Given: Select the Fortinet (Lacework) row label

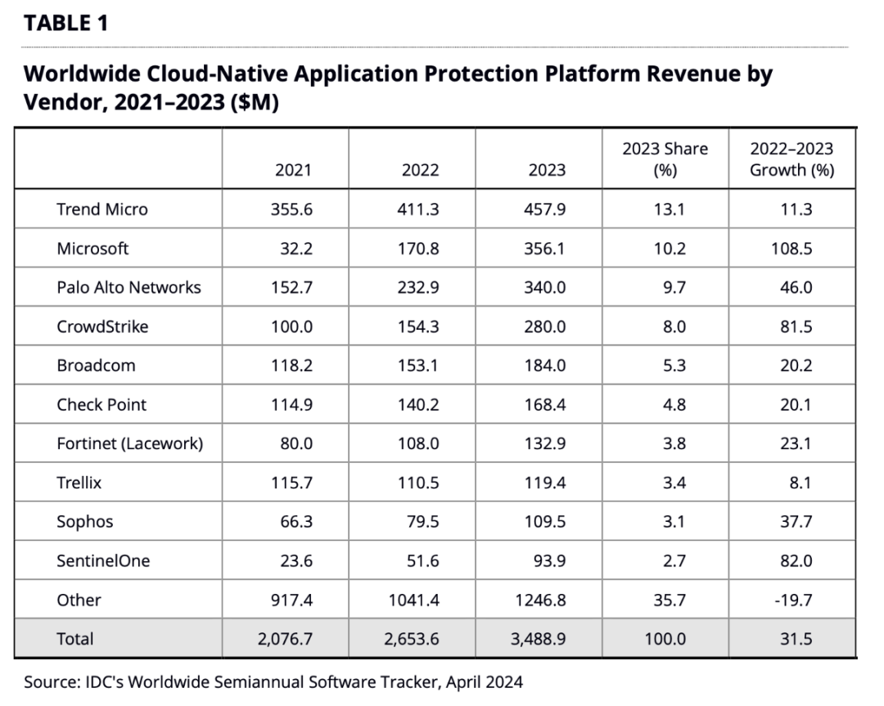Looking at the screenshot, I should [129, 443].
